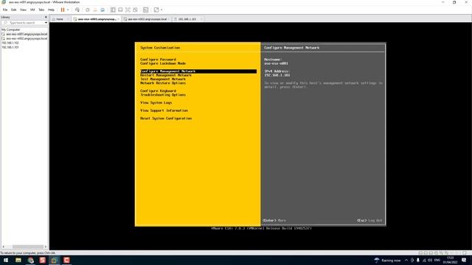The image size is (472, 265).
Task: Click Test Management Network entry
Action: (163, 79)
